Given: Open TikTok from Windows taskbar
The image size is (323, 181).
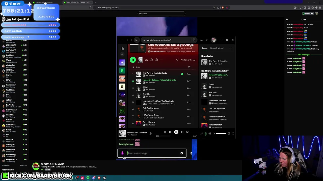Looking at the screenshot, I should pyautogui.click(x=82, y=178).
